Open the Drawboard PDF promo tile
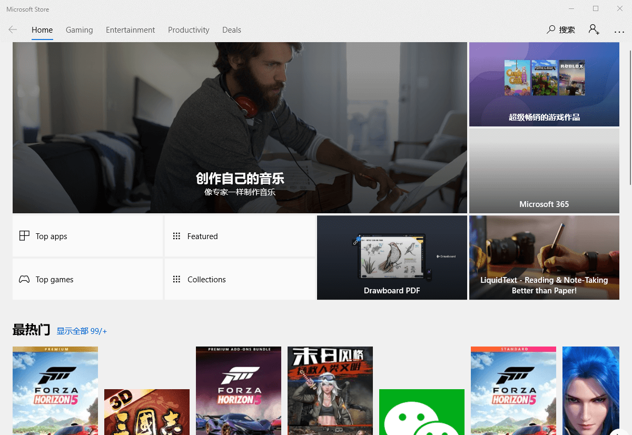This screenshot has height=435, width=632. click(392, 258)
